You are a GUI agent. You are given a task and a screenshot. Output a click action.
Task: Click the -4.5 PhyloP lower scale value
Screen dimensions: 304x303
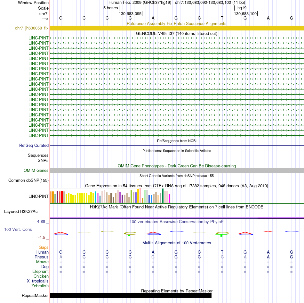(x=42, y=237)
